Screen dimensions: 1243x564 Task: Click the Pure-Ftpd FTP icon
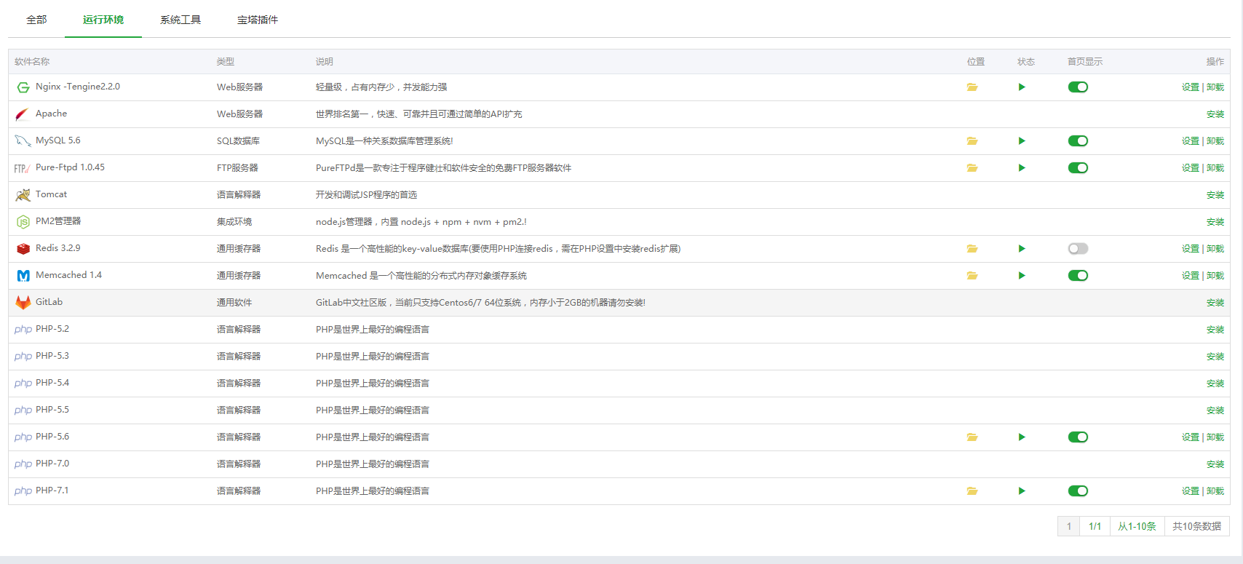[22, 169]
